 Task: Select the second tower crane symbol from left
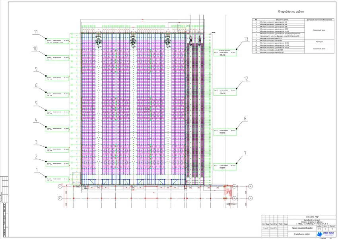[x=132, y=40]
